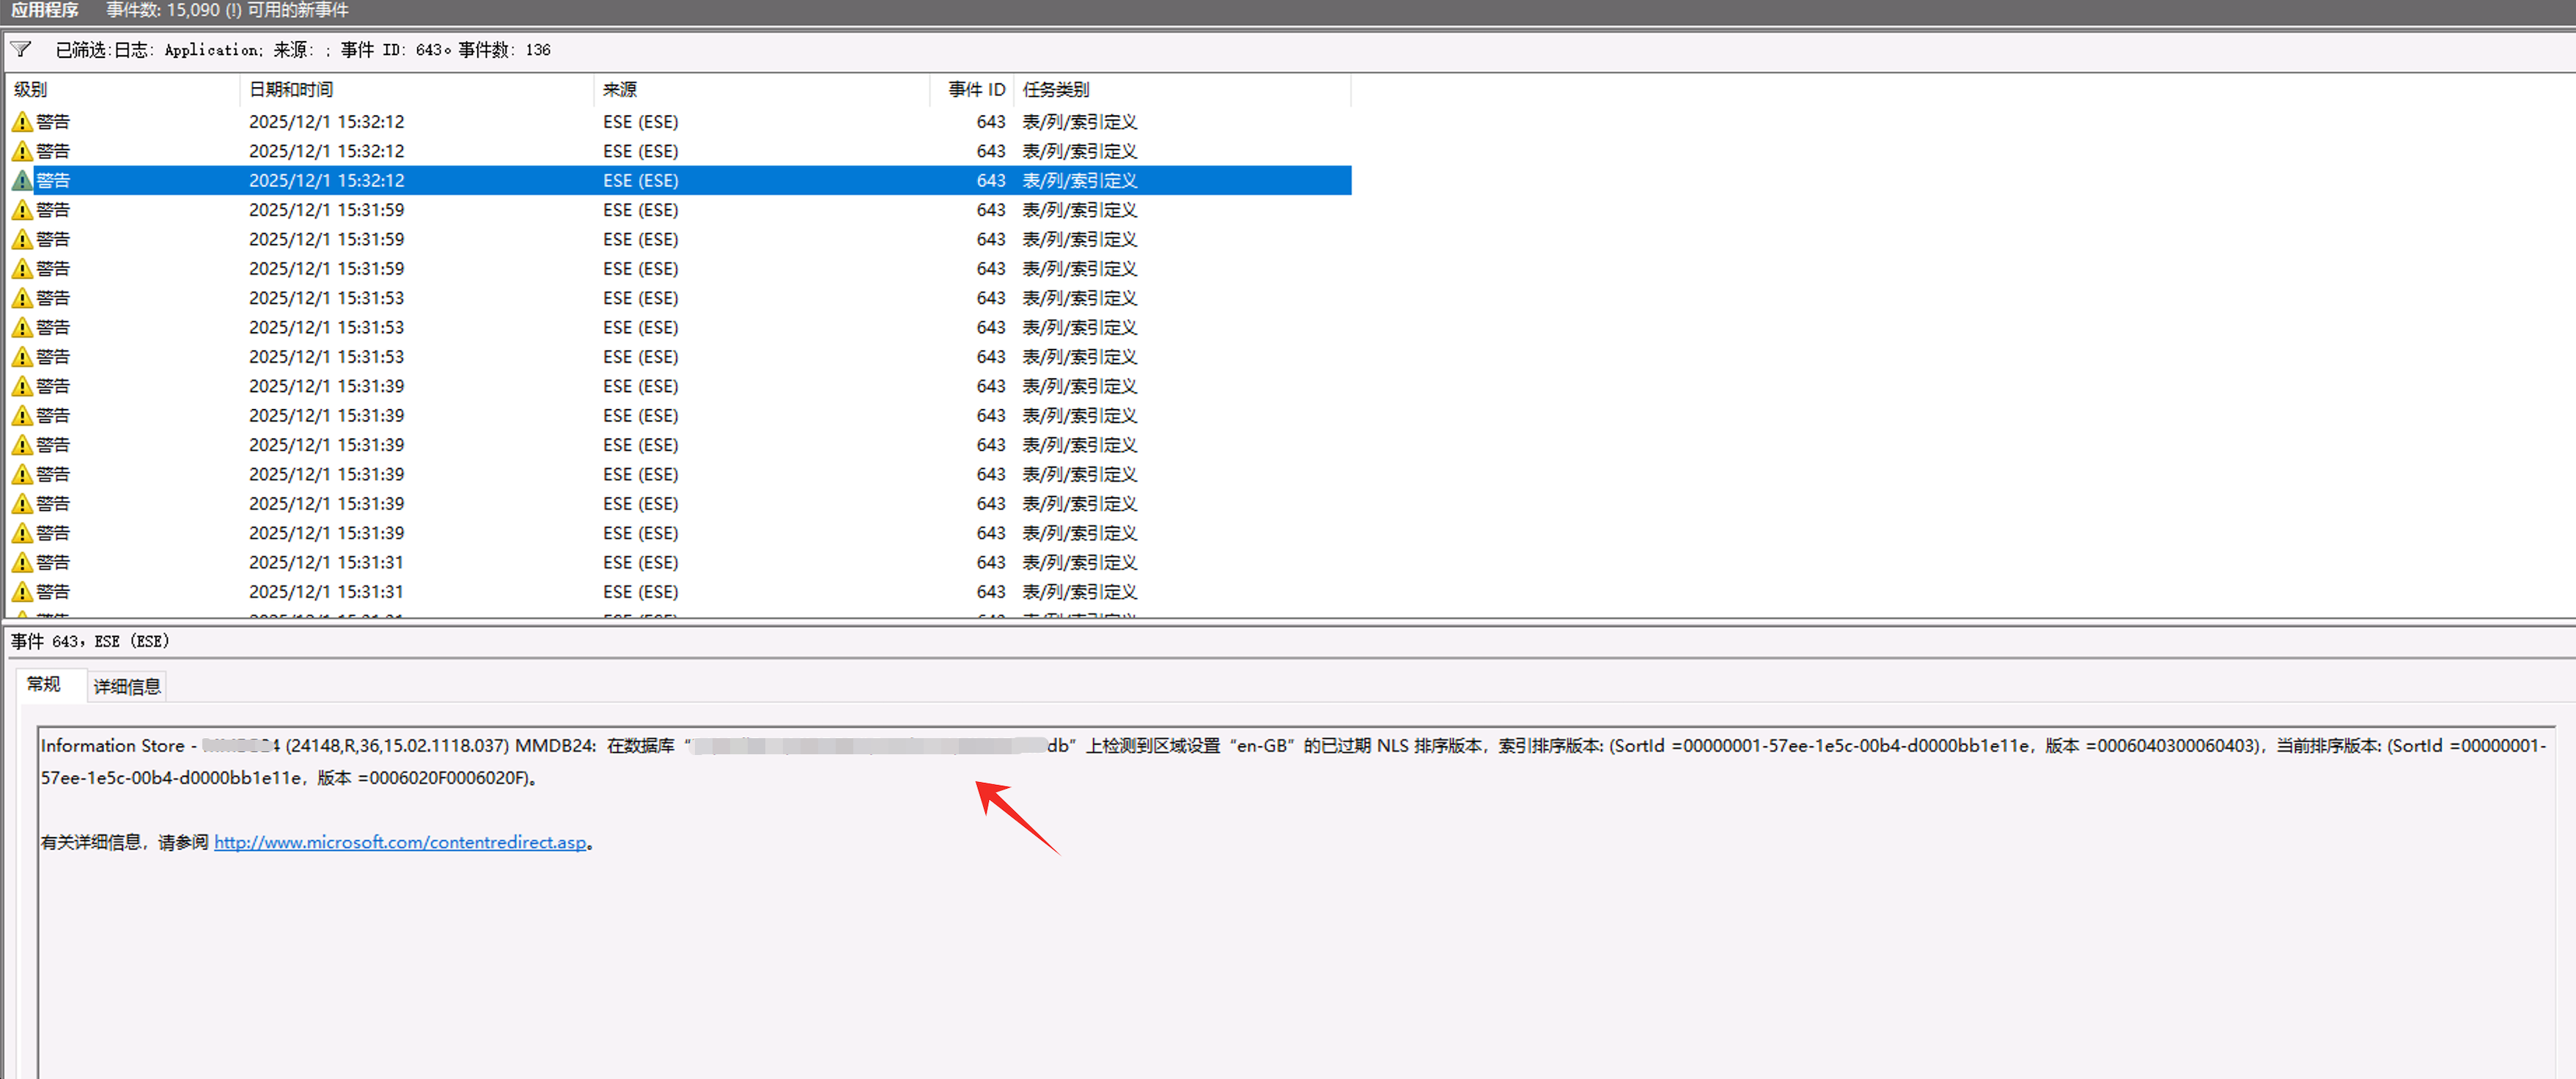Image resolution: width=2576 pixels, height=1079 pixels.
Task: Click the 来源 column header
Action: click(x=620, y=90)
